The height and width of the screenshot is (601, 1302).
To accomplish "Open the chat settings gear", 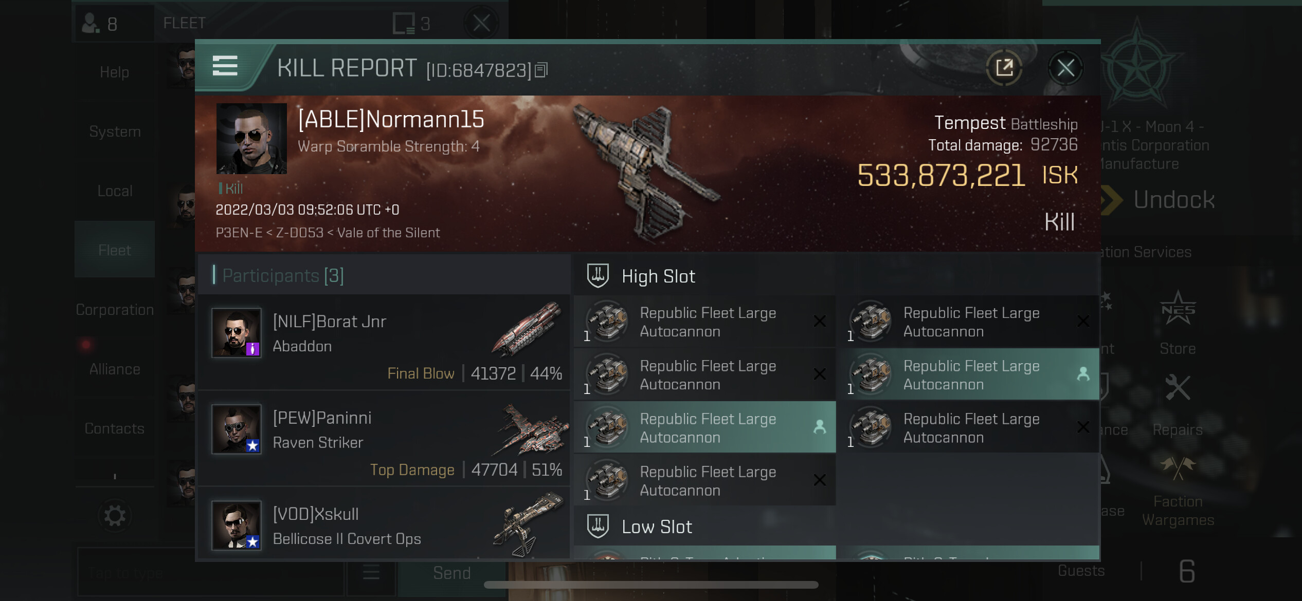I will 115,516.
